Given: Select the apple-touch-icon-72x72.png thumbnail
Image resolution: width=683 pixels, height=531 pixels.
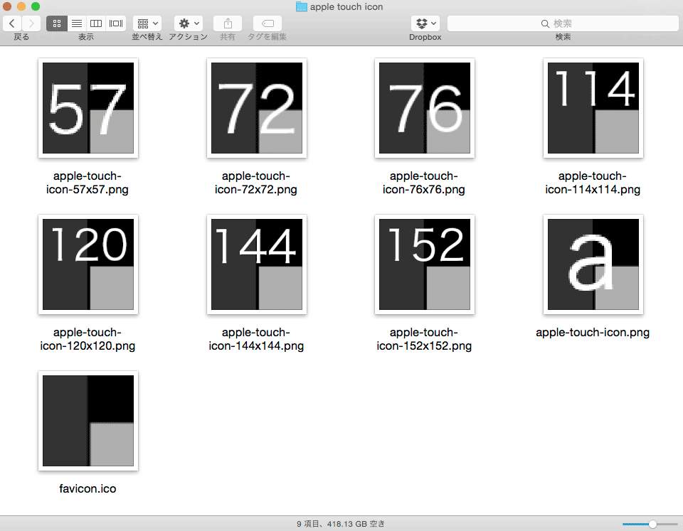Looking at the screenshot, I should 256,108.
